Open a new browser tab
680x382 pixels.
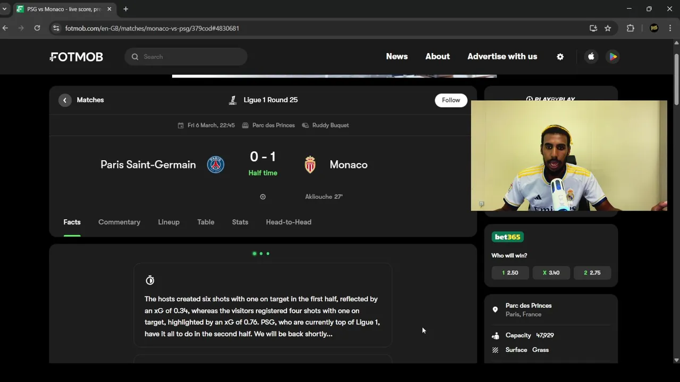coord(126,9)
